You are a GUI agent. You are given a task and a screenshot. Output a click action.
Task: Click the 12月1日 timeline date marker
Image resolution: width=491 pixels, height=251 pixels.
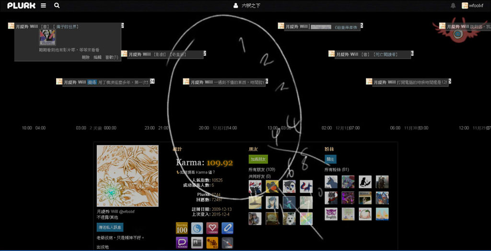click(342, 128)
